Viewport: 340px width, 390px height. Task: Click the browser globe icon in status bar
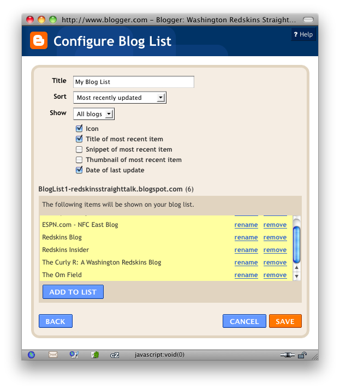tap(31, 355)
